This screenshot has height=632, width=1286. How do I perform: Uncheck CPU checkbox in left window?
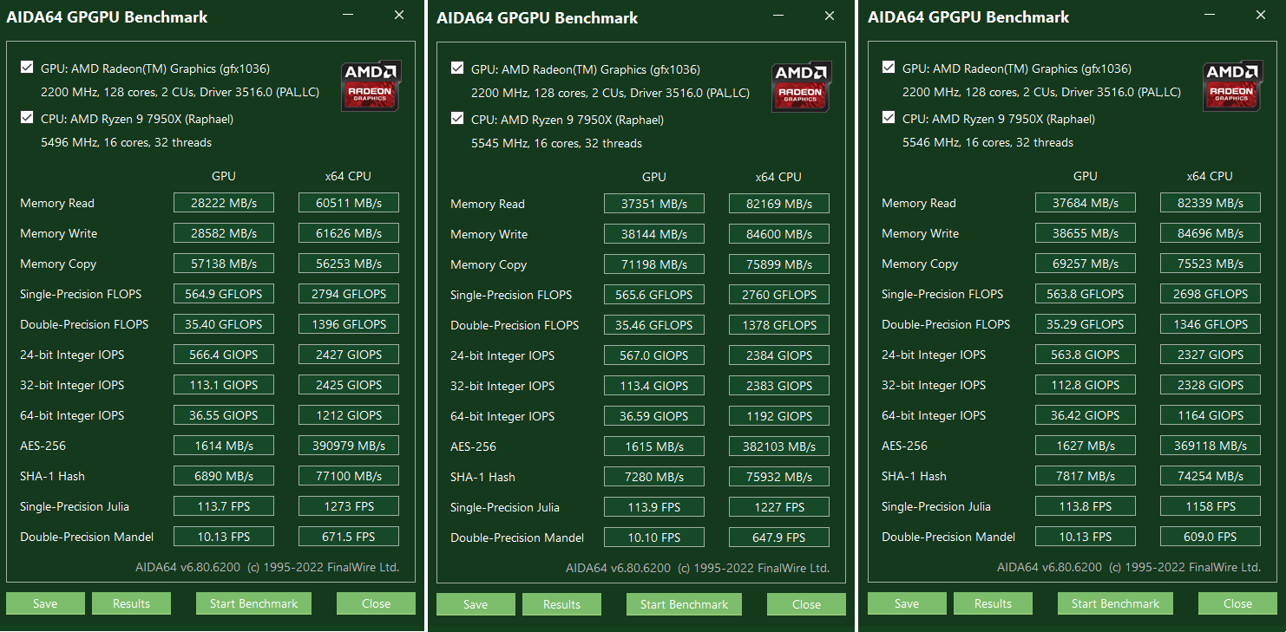27,118
